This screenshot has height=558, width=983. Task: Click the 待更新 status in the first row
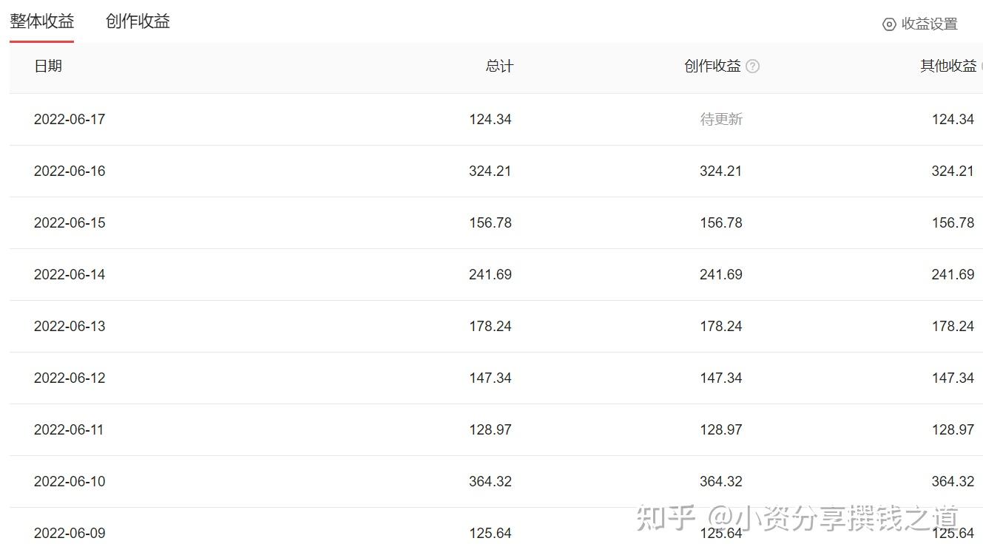(x=721, y=119)
